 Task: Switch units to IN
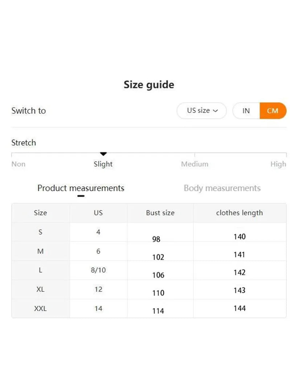[x=246, y=111]
